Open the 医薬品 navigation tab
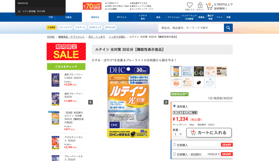 pyautogui.click(x=201, y=17)
